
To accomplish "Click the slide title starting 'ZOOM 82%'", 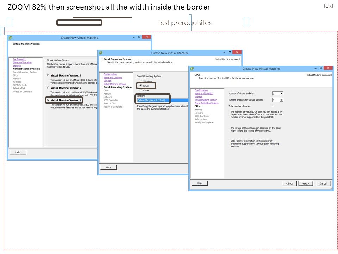I will [109, 7].
